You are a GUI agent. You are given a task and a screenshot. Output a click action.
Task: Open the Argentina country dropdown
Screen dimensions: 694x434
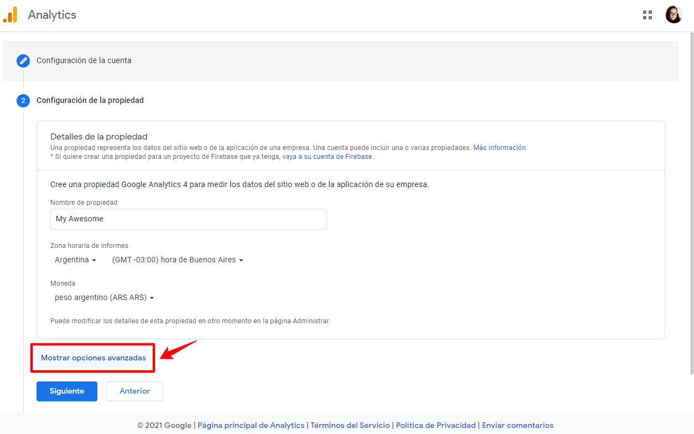[75, 260]
